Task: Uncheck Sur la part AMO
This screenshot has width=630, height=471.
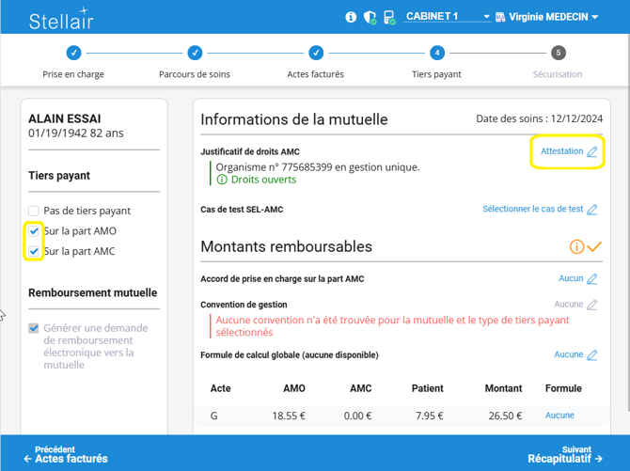Action: coord(34,231)
